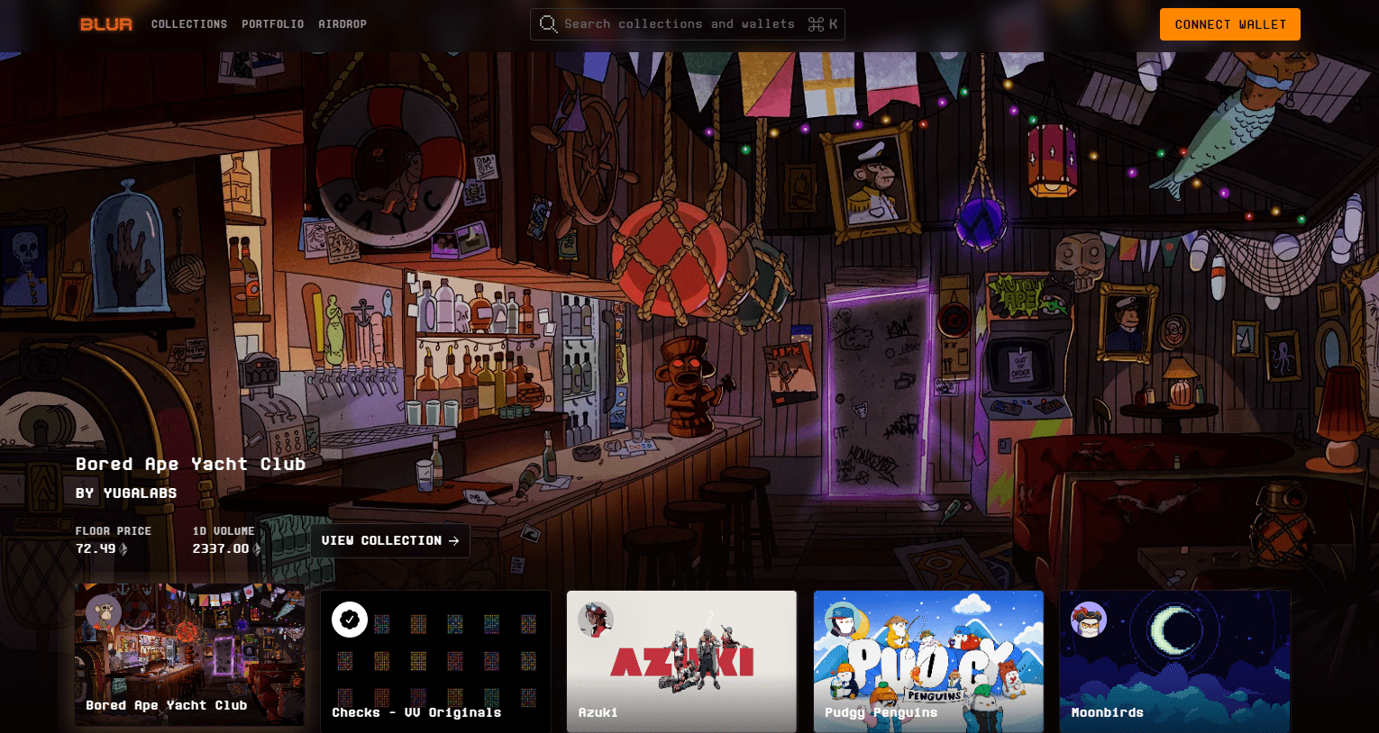Screen dimensions: 1379x733
Task: Select the Pudgy Penguins collection card
Action: 928,661
